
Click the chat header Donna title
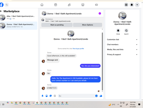click(64, 14)
